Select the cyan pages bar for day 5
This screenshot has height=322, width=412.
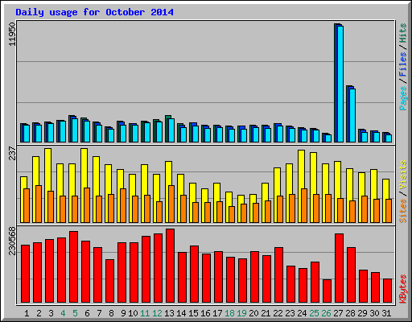(75, 130)
